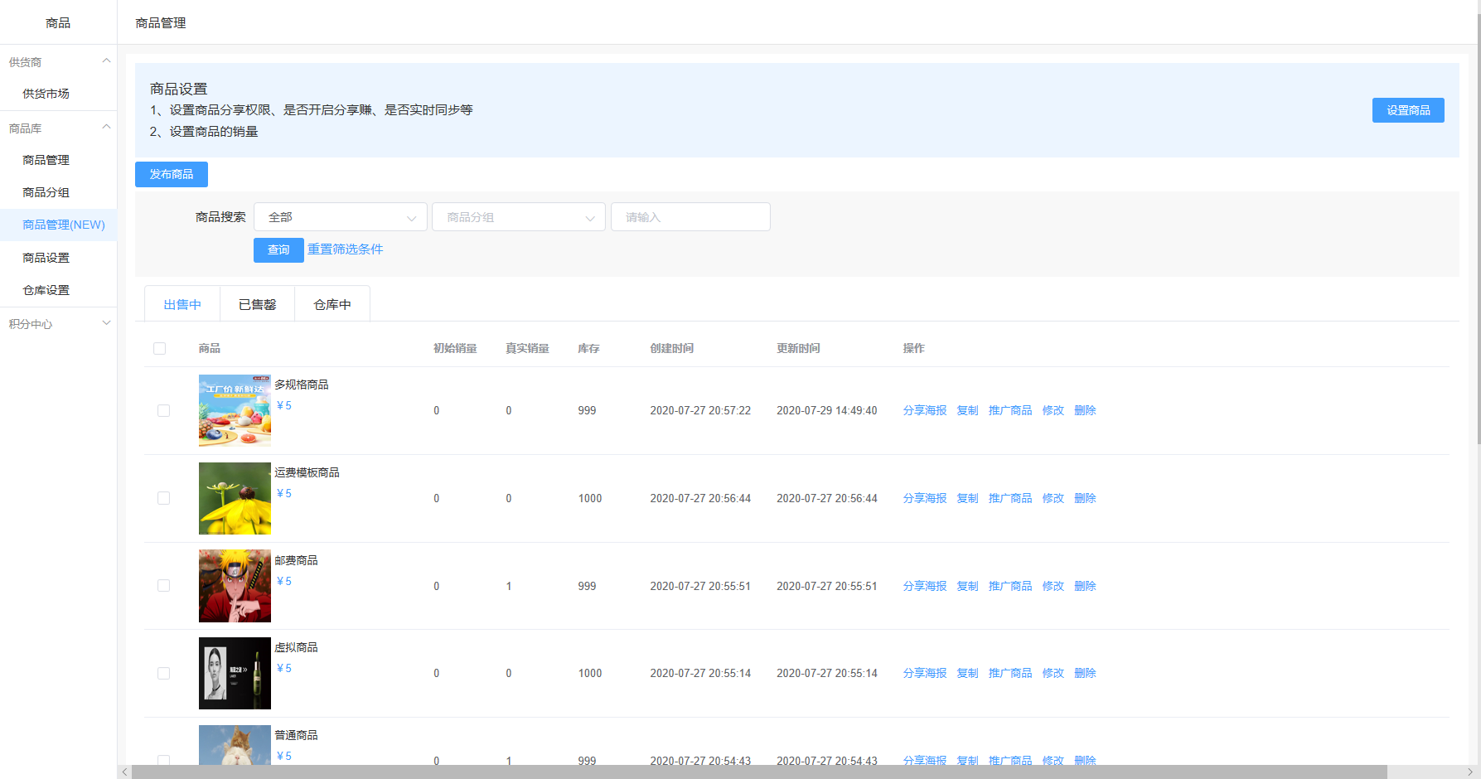The image size is (1481, 779).
Task: Click 分享海报 for 虚拟商品
Action: pos(925,673)
